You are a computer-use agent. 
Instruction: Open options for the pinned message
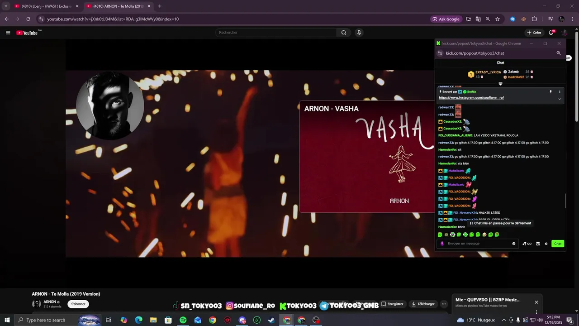[560, 92]
